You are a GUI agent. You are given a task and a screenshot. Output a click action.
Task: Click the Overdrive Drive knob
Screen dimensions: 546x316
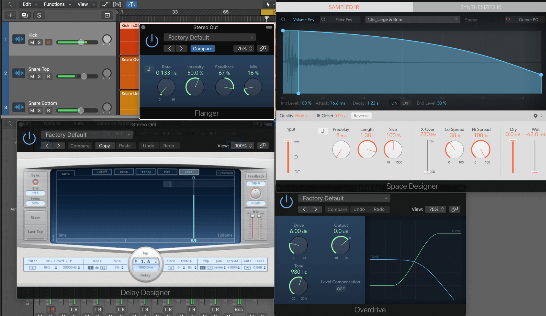click(x=298, y=245)
